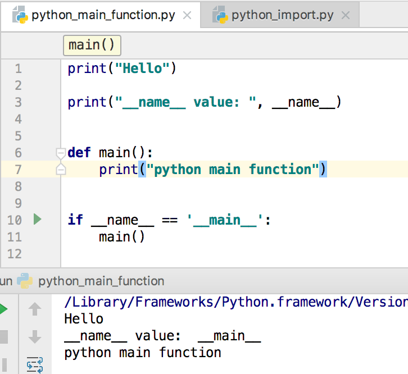Collapse the main() function using the fold marker on line 6
Viewport: 408px width, 374px height.
coord(61,153)
